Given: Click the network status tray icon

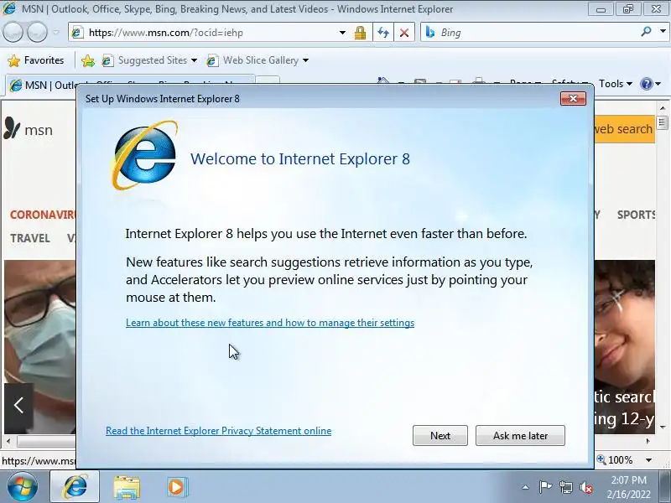Looking at the screenshot, I should [565, 487].
